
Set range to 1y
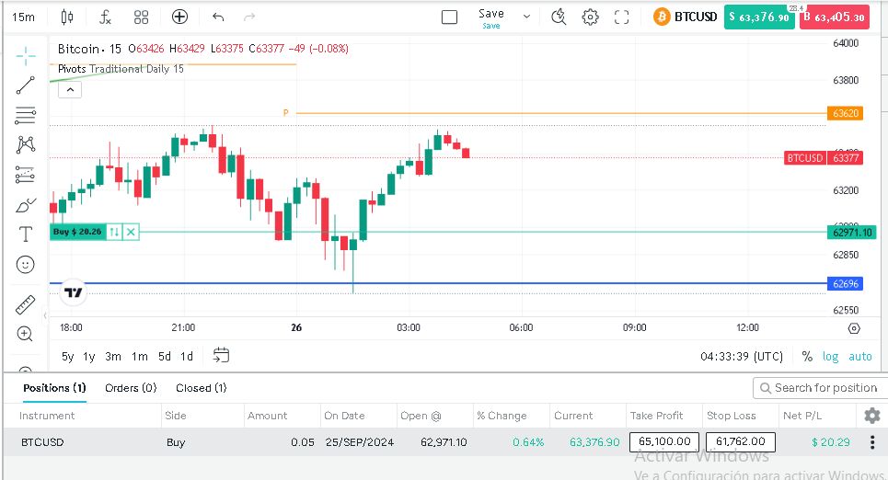coord(89,357)
